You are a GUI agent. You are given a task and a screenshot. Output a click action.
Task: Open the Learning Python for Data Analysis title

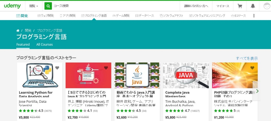36,94
